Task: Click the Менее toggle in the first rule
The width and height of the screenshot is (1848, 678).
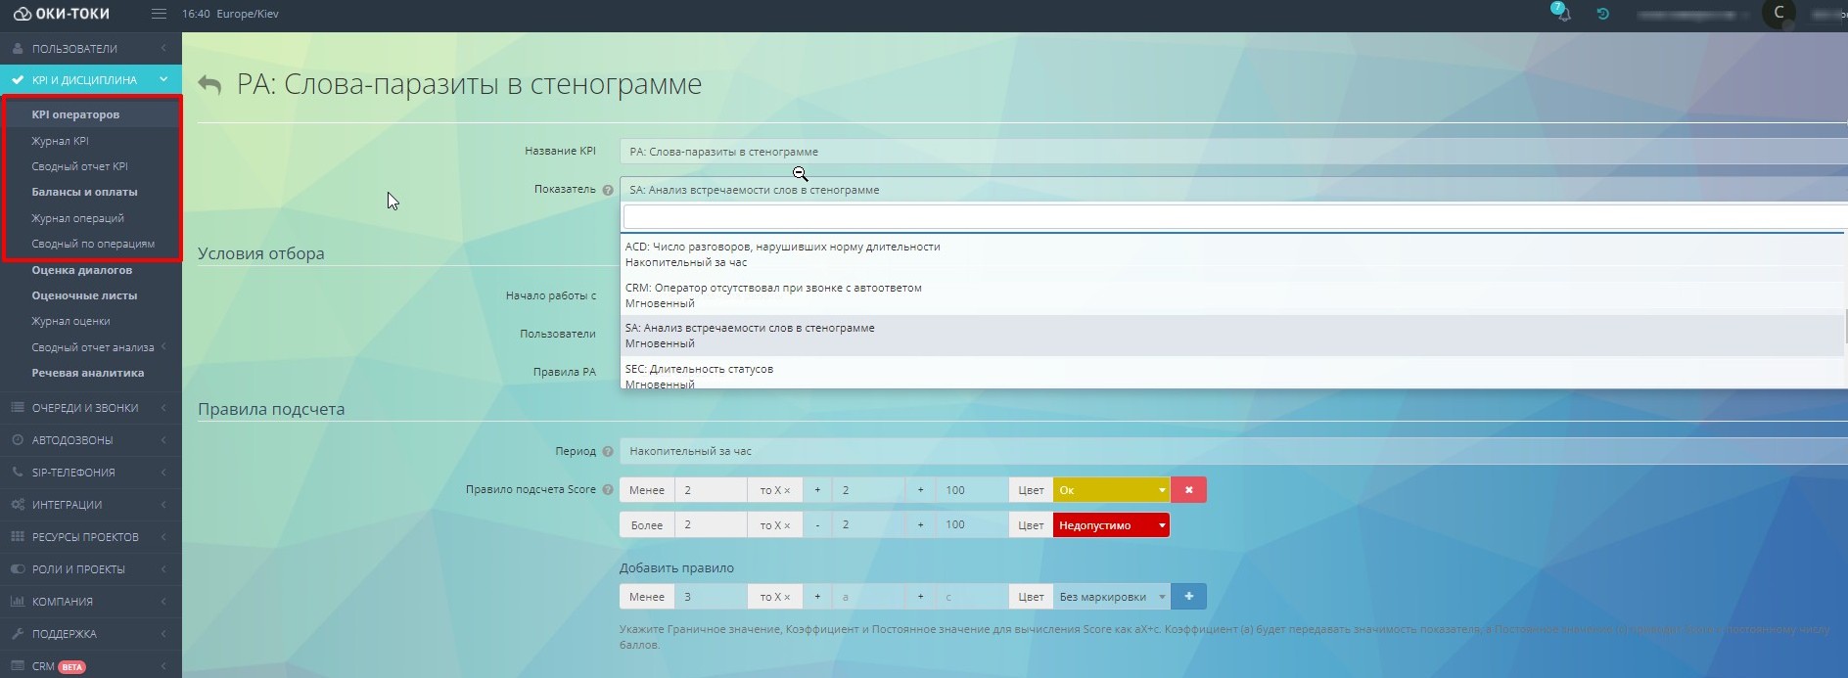Action: (647, 490)
